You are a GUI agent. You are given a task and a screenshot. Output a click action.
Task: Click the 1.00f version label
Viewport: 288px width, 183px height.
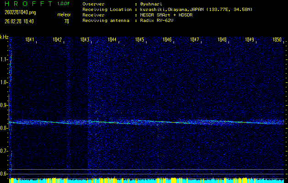pos(64,4)
